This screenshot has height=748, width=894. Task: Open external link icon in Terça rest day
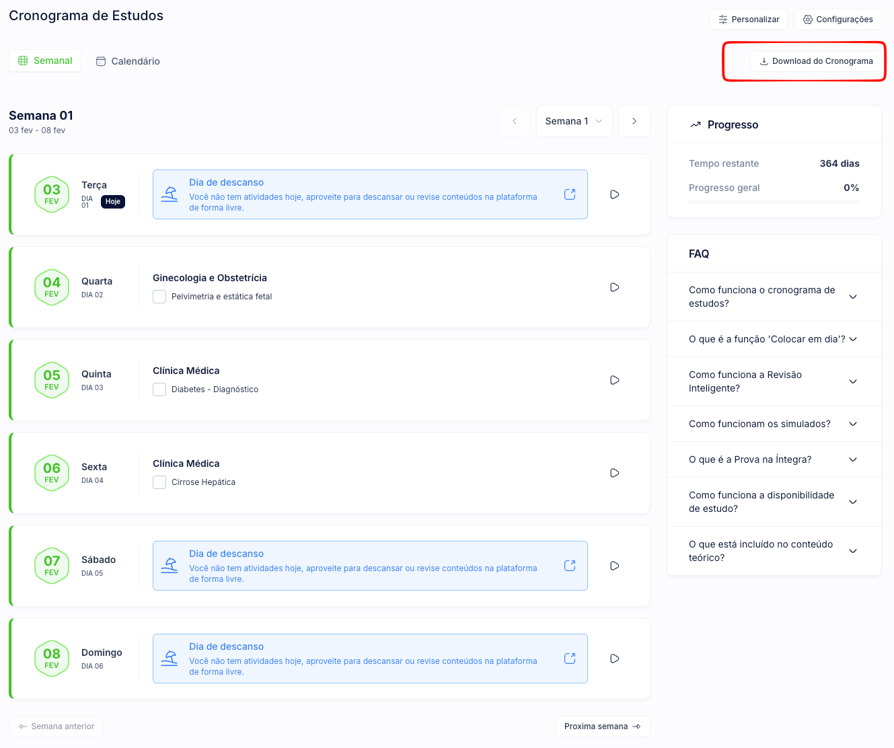570,194
